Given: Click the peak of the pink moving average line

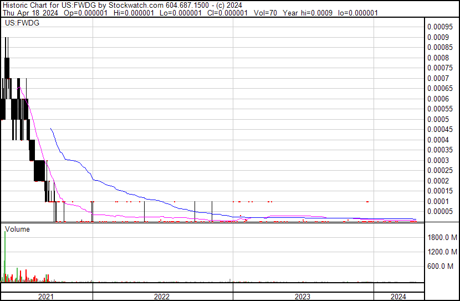Looking at the screenshot, I should coord(19,87).
